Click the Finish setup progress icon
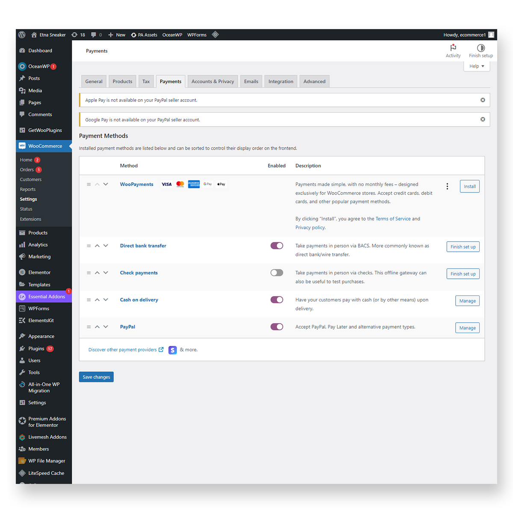This screenshot has width=513, height=513. (x=481, y=48)
